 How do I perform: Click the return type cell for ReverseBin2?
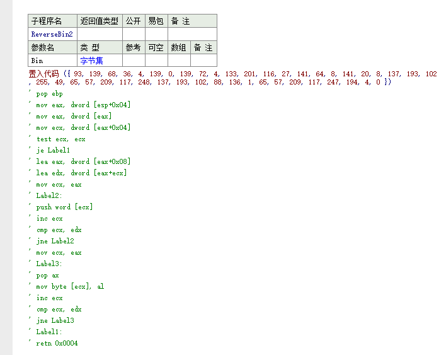100,34
